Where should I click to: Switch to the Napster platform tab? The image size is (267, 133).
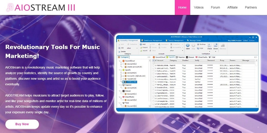pos(180,57)
